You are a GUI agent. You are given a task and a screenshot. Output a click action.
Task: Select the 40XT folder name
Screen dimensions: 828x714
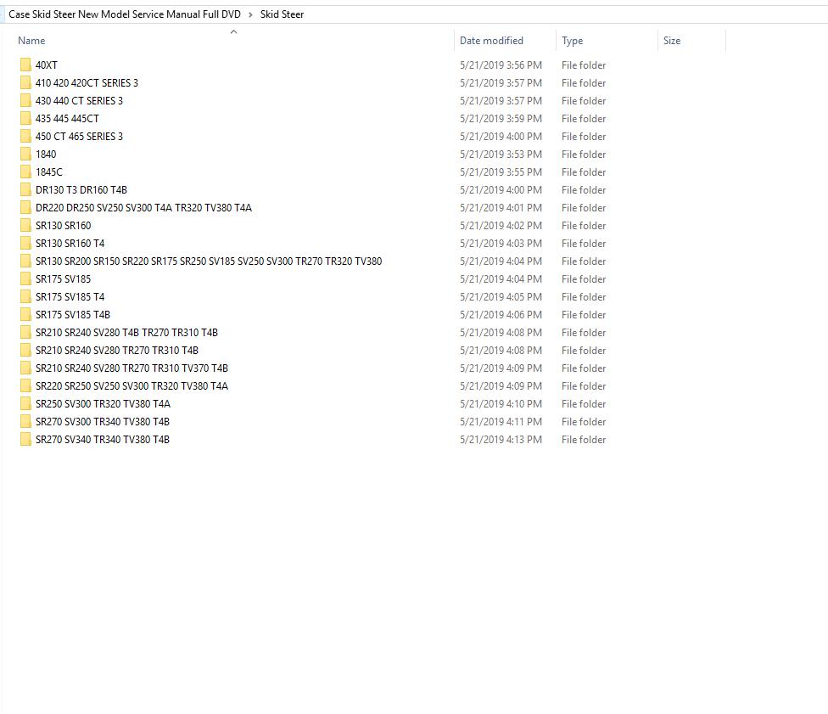[x=47, y=65]
